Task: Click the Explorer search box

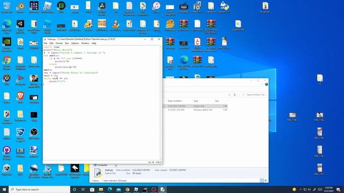Action: [254, 94]
